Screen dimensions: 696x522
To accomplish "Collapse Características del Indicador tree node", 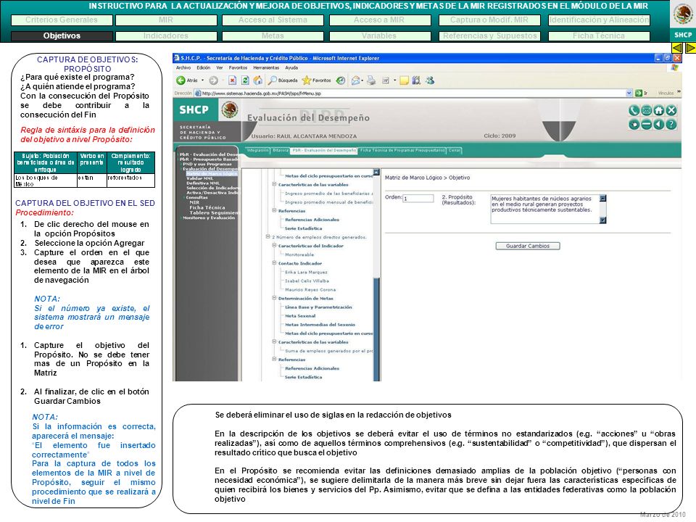I will tap(274, 246).
